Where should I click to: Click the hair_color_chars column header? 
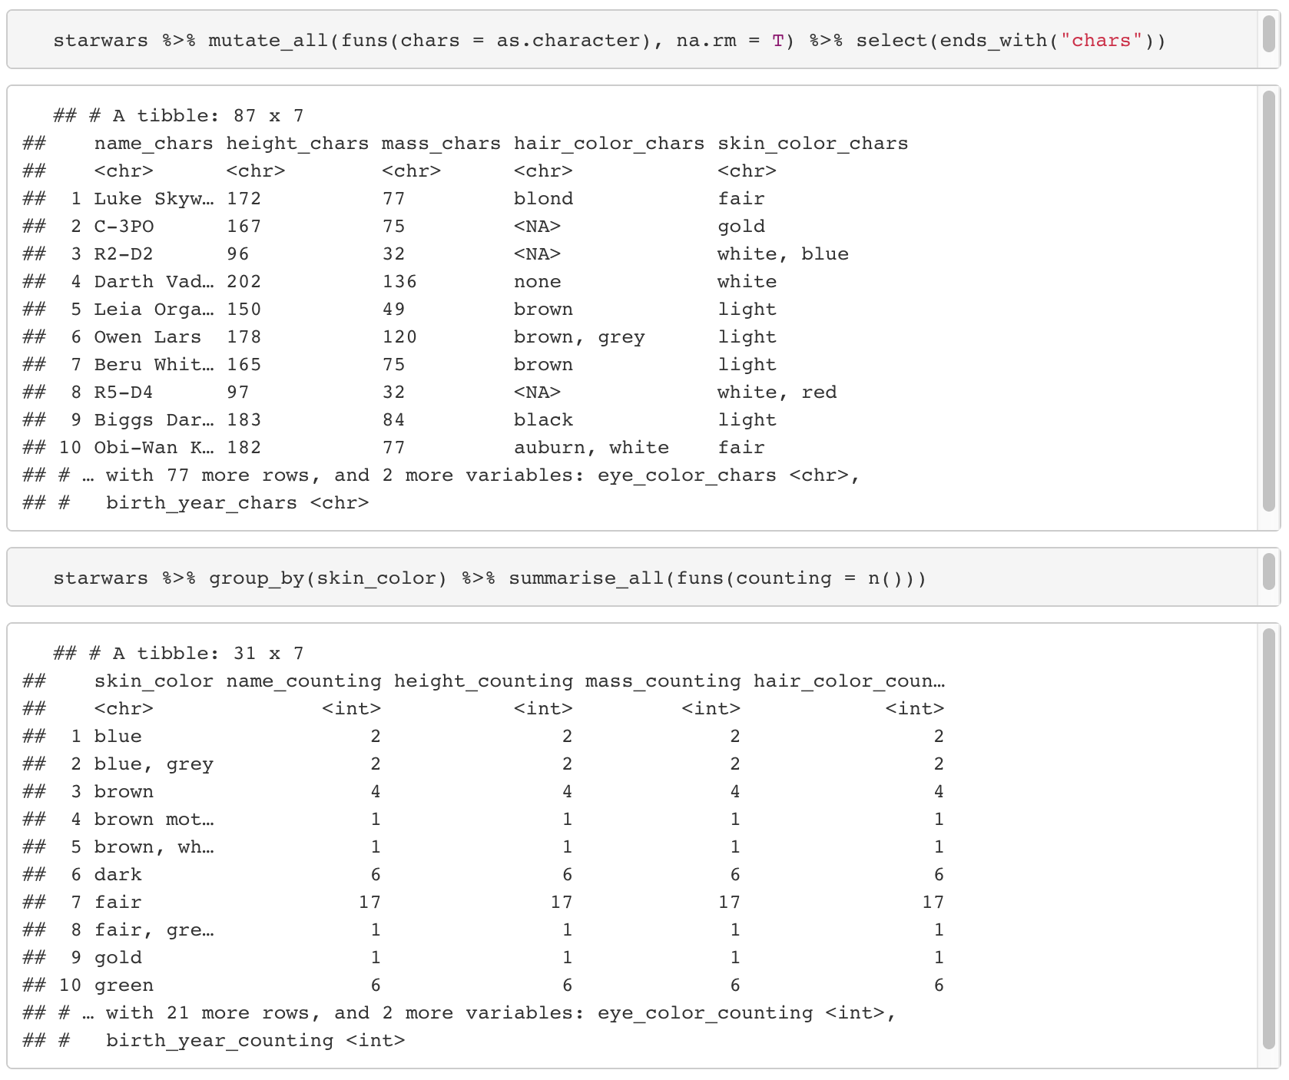pos(609,144)
